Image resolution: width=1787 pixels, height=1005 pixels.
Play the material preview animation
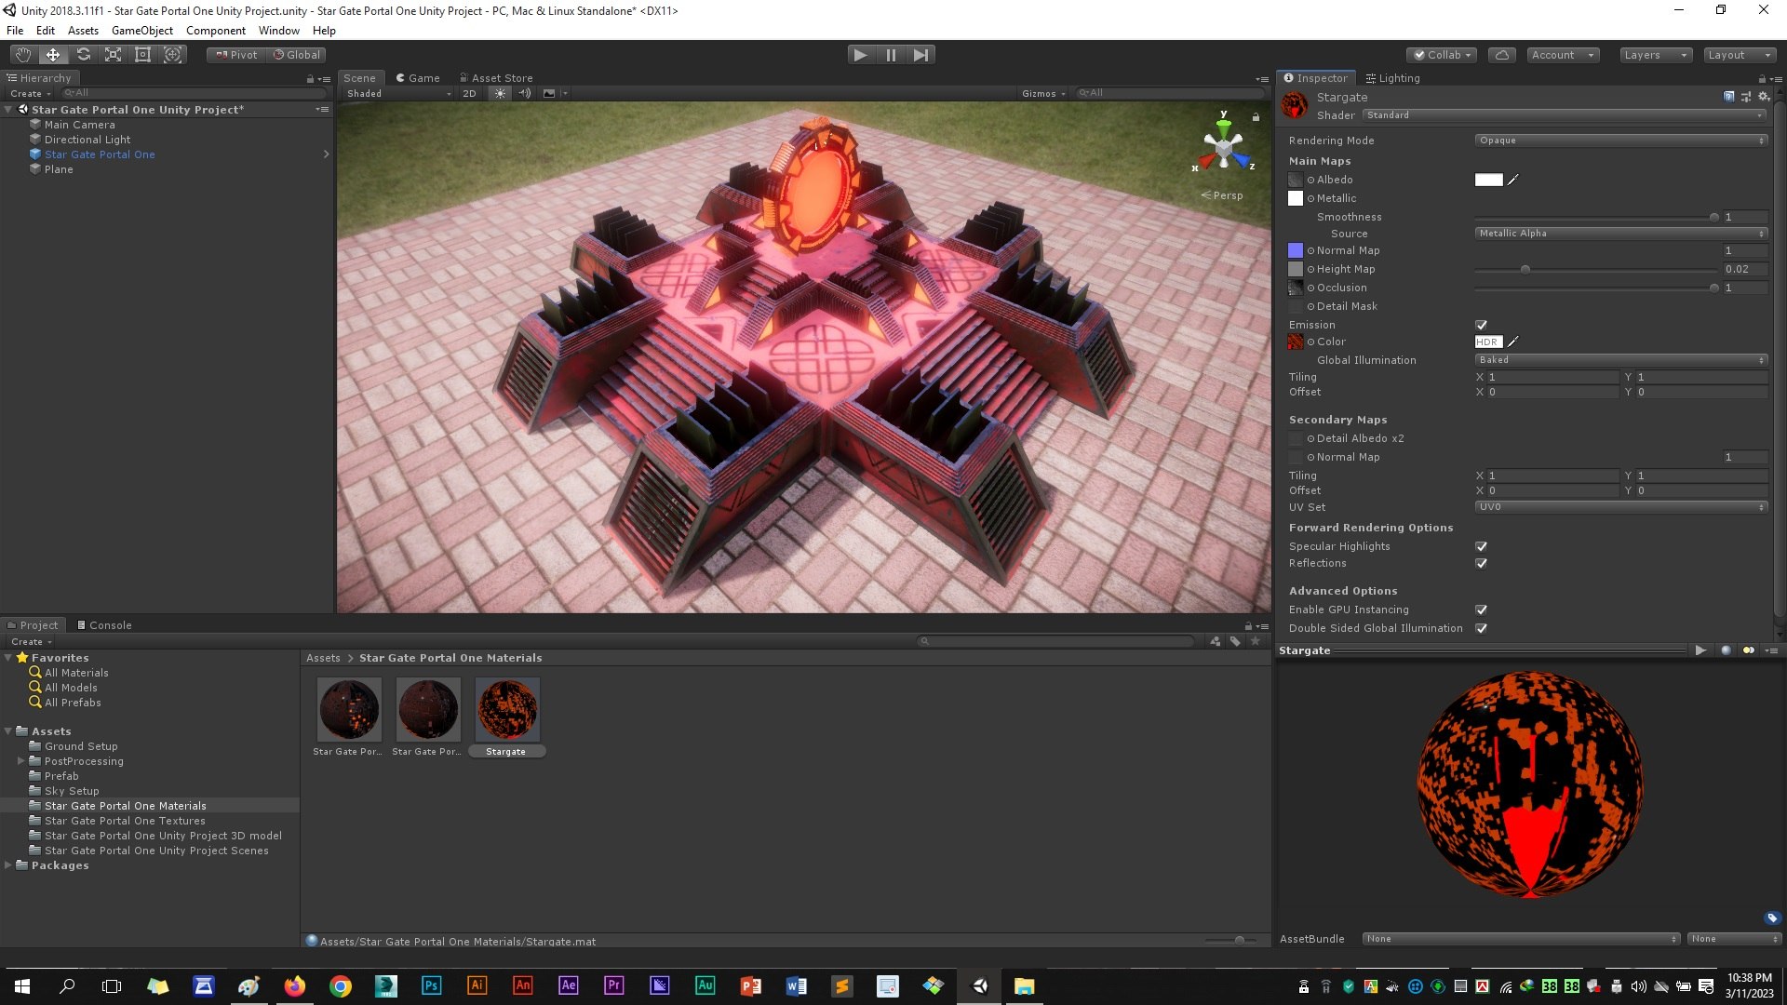coord(1700,650)
